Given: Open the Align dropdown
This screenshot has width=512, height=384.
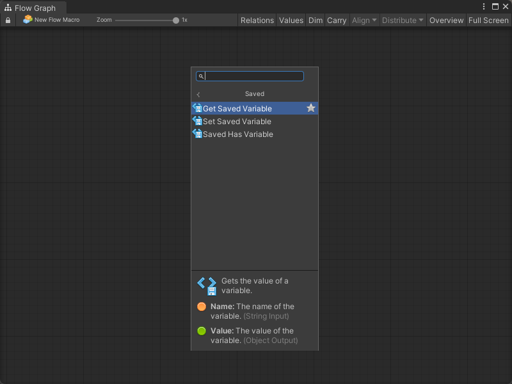Looking at the screenshot, I should [x=364, y=20].
